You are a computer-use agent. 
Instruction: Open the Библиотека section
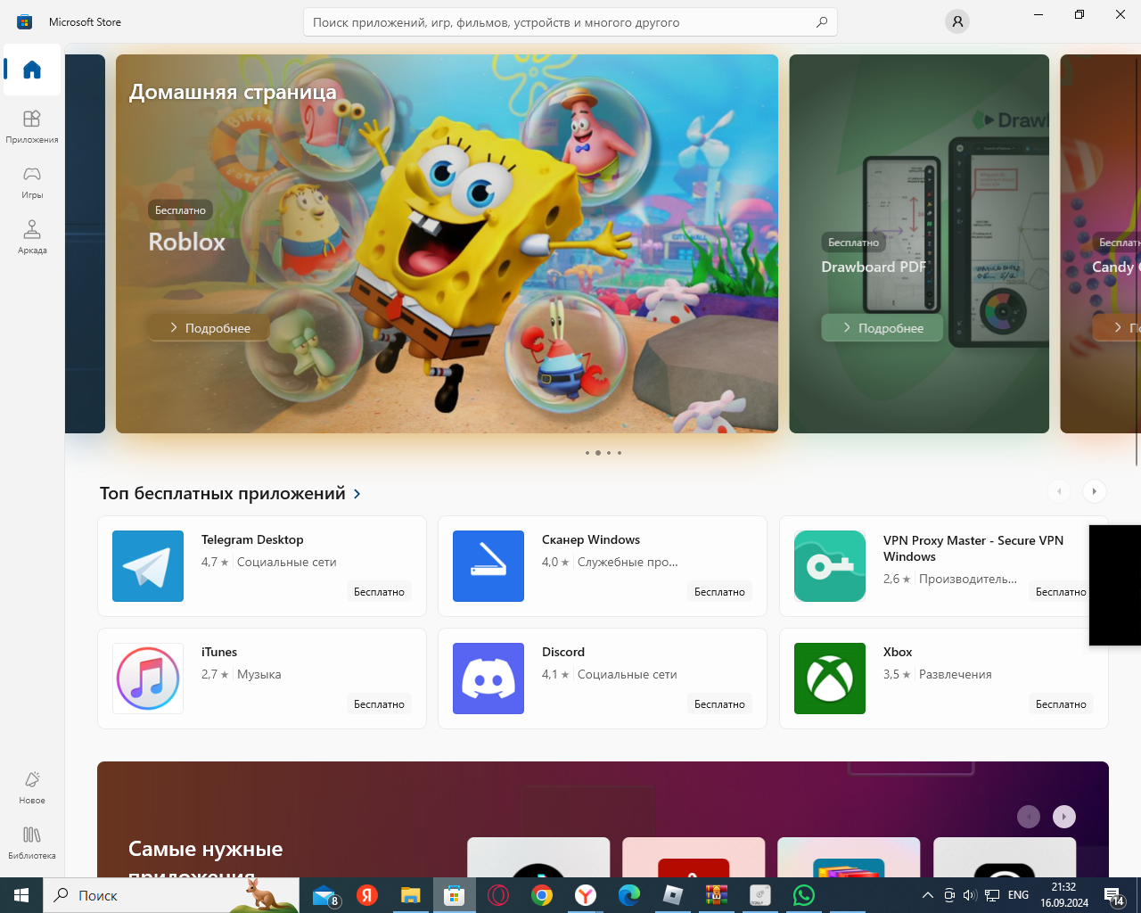(32, 842)
